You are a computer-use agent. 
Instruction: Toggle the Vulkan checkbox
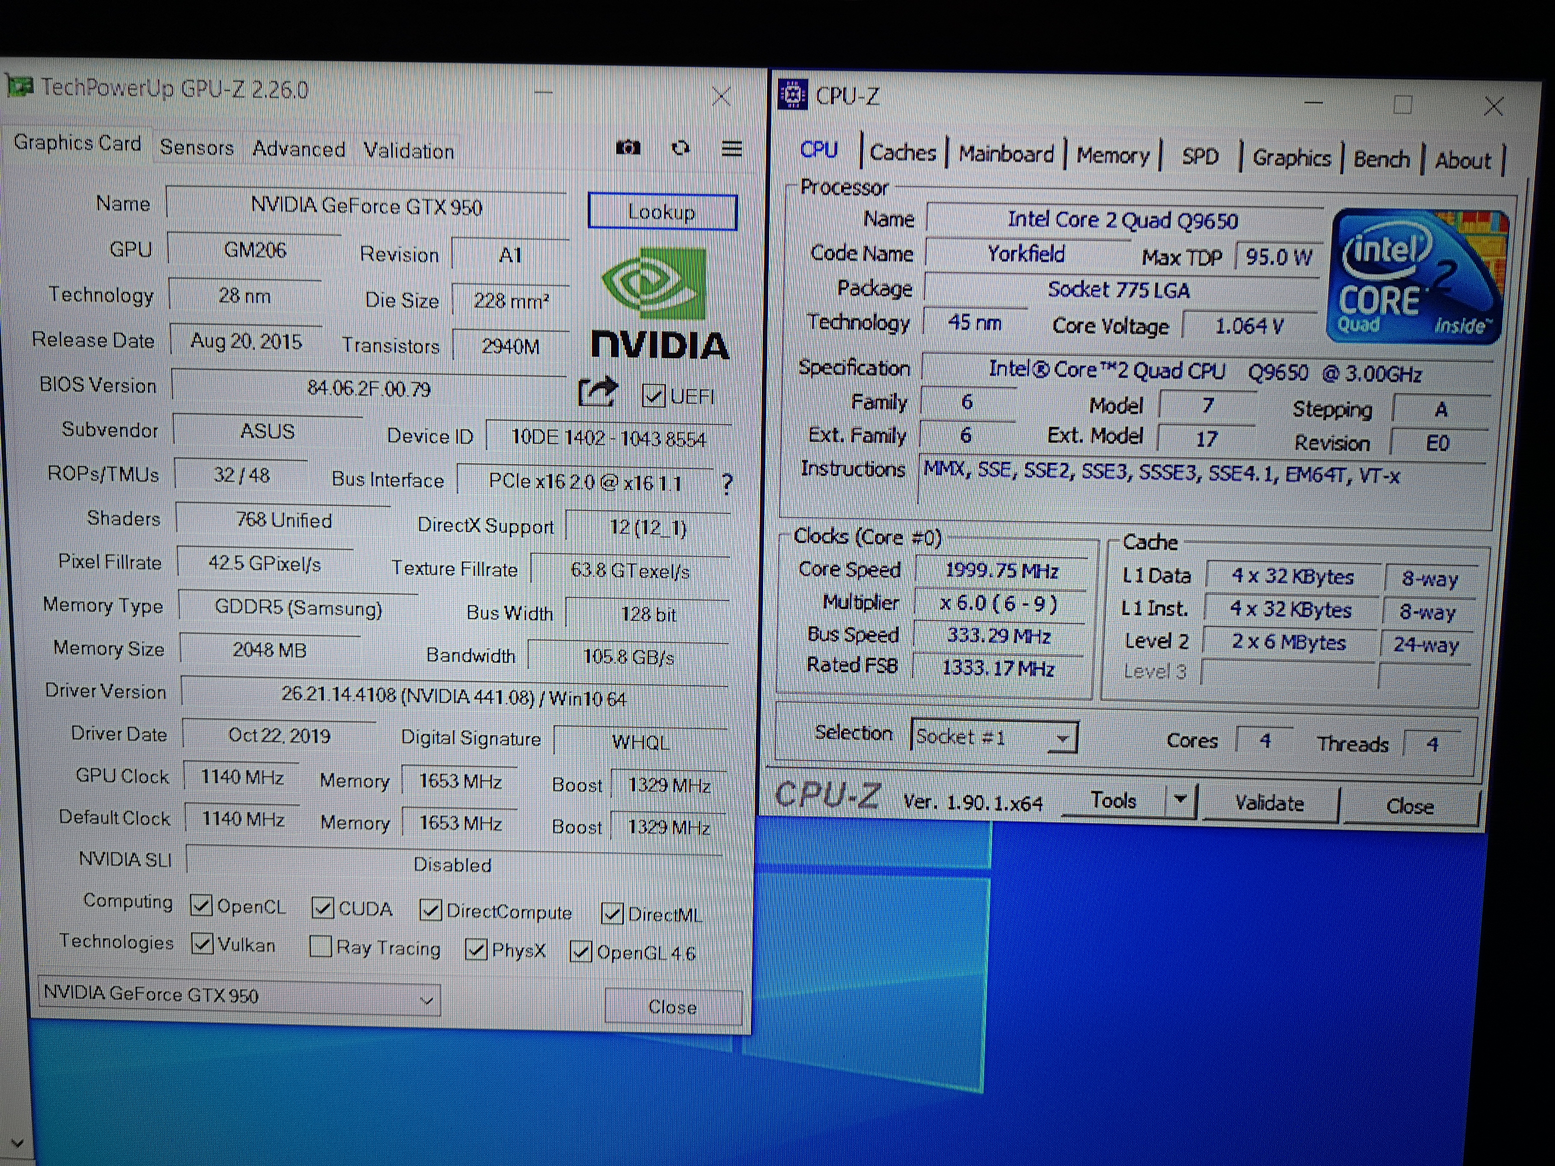[202, 944]
